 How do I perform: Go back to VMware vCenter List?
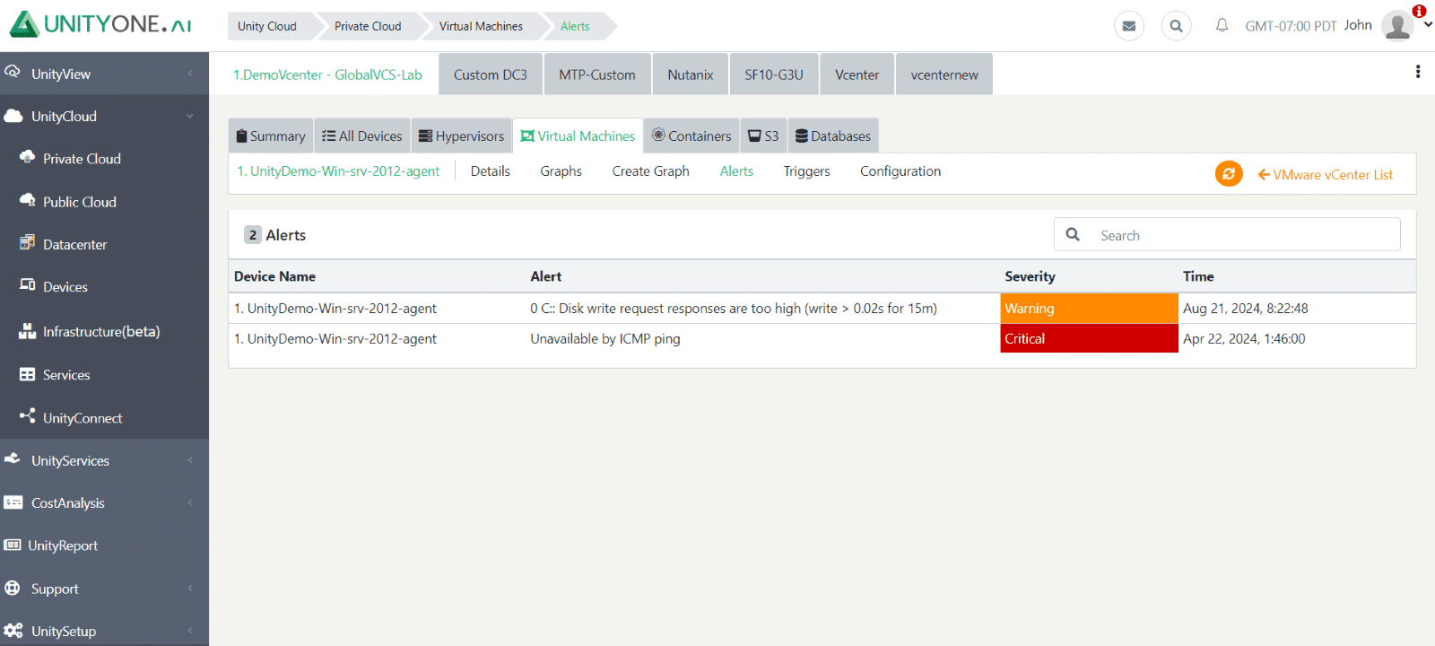1326,175
